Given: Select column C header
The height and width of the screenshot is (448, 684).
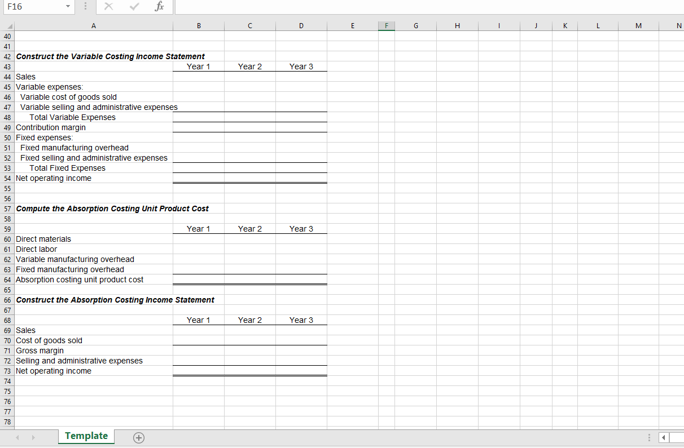Looking at the screenshot, I should [x=250, y=25].
